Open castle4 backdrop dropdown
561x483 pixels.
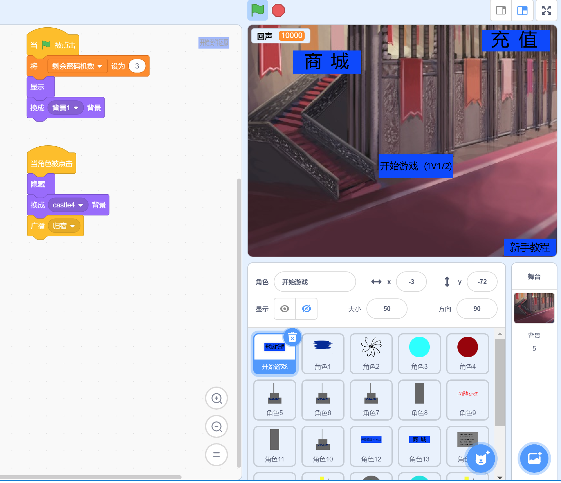[x=68, y=205]
